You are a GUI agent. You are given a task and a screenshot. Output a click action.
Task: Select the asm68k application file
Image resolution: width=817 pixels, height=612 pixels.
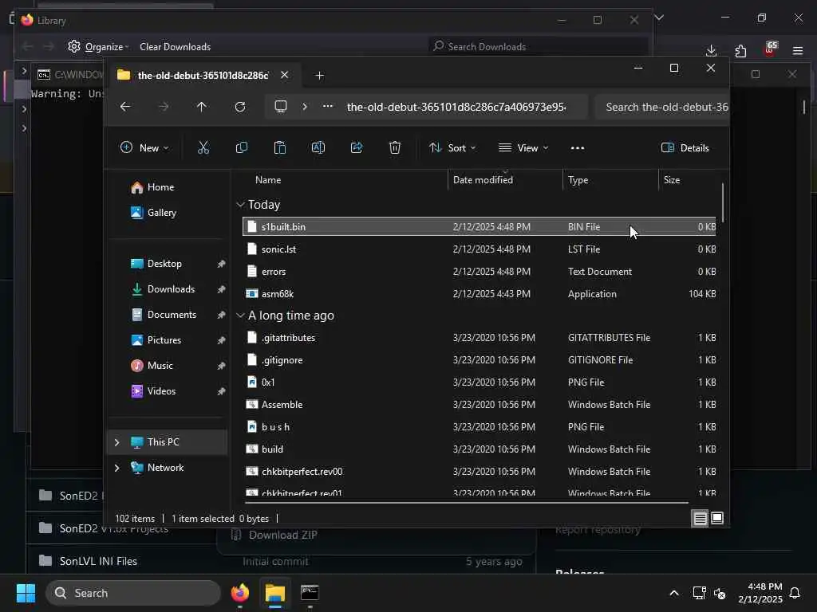479,294
